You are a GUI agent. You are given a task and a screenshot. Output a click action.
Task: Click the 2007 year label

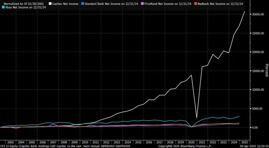53,142
